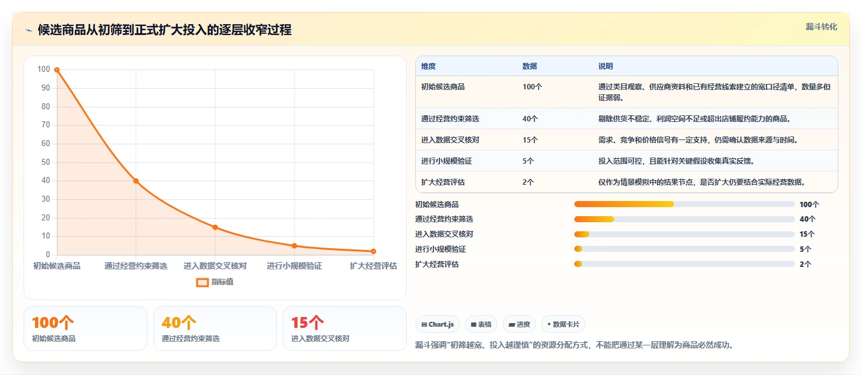Click x-axis label 初始候选商品 on the chart
Image resolution: width=862 pixels, height=375 pixels.
(57, 266)
